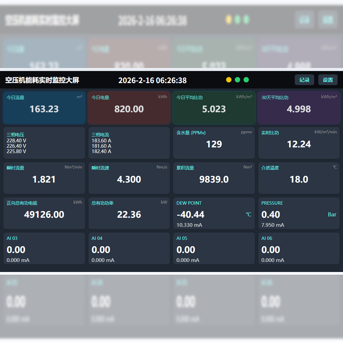Open the 设置 settings button

tap(328, 80)
